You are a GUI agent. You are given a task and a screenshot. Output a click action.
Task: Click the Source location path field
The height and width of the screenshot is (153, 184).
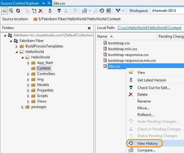point(79,19)
